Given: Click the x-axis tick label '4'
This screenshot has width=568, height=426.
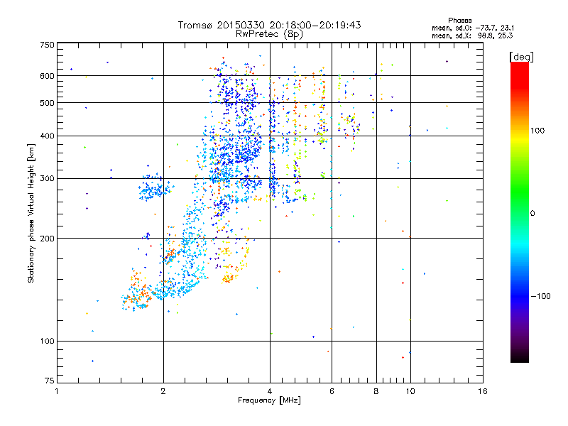Looking at the screenshot, I should click(x=270, y=391).
